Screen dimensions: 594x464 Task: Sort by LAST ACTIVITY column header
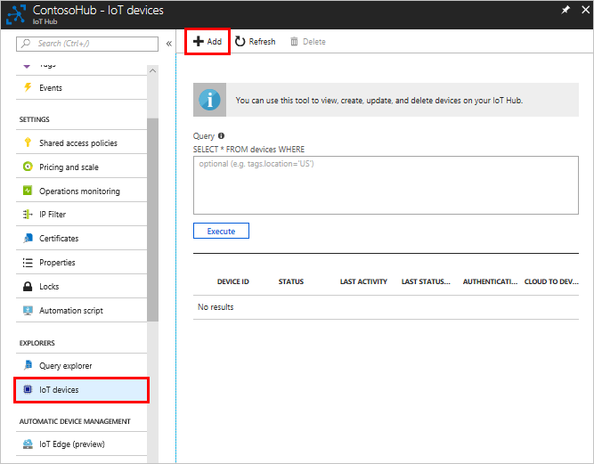tap(363, 281)
